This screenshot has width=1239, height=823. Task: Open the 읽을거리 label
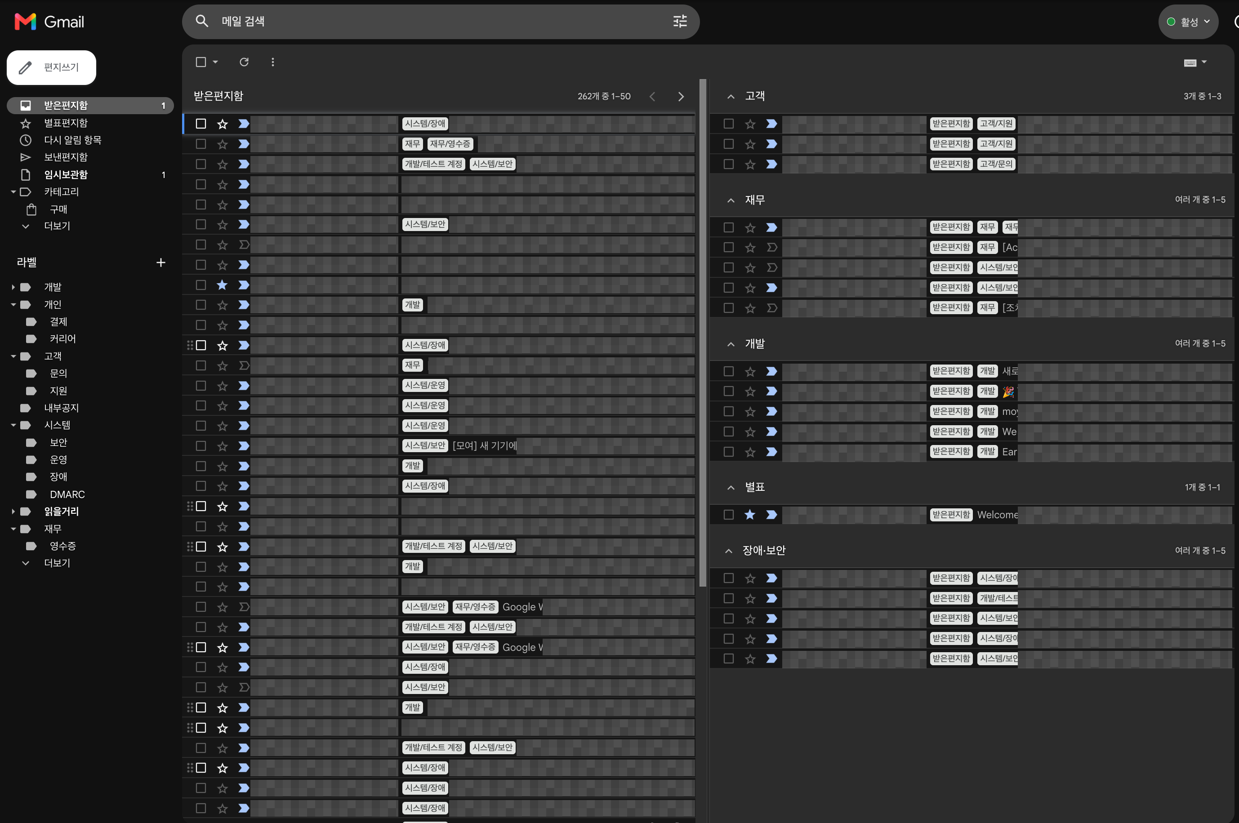[x=62, y=511]
